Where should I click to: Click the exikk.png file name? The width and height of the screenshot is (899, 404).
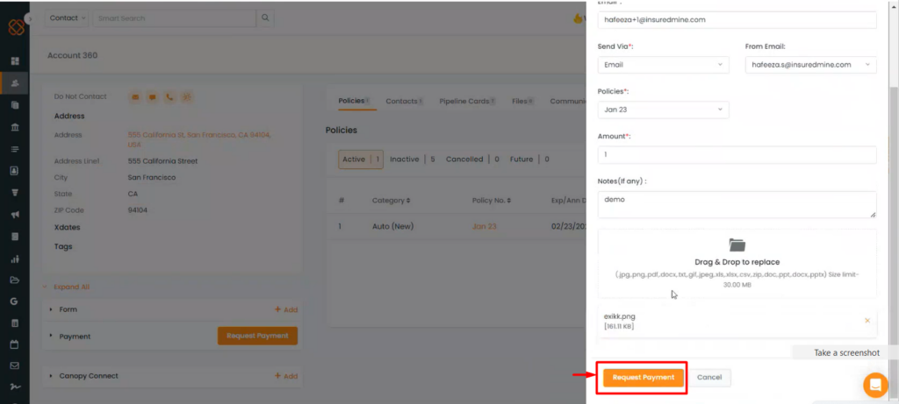click(x=619, y=316)
